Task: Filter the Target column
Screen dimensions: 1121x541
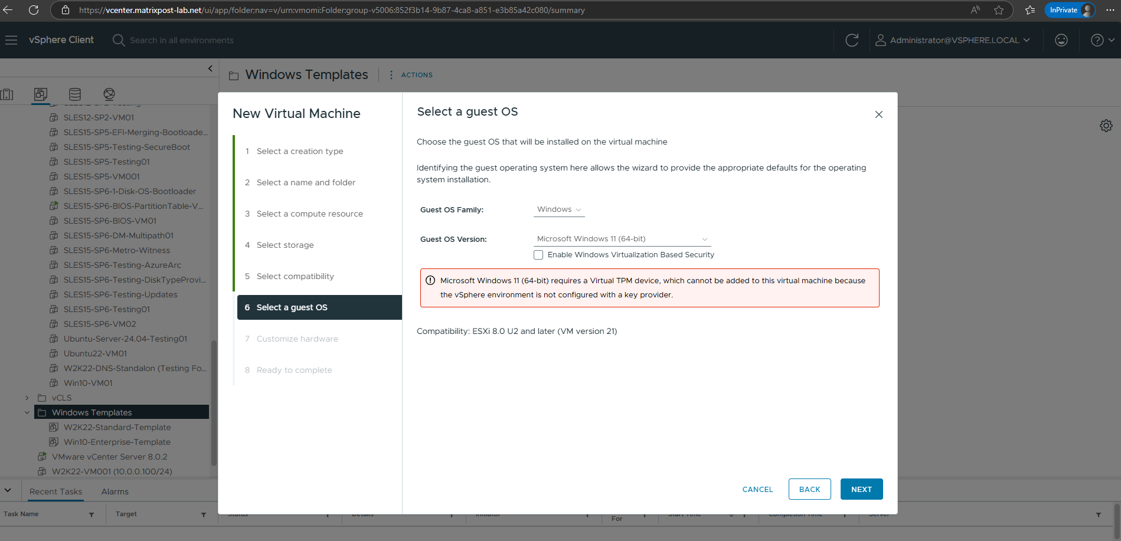Action: pos(204,514)
